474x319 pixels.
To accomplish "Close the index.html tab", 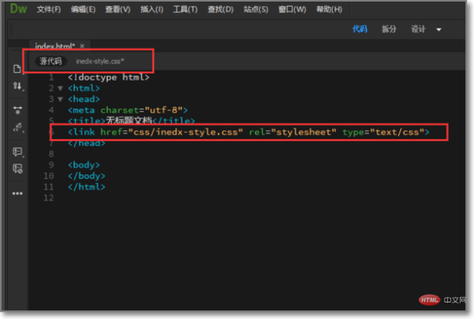I will click(82, 46).
